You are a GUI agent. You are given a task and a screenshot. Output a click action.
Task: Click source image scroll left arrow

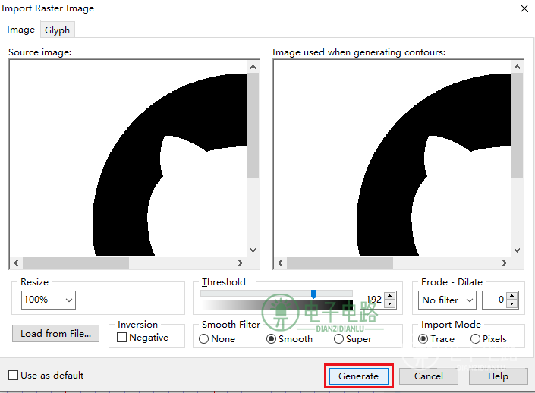pyautogui.click(x=16, y=263)
